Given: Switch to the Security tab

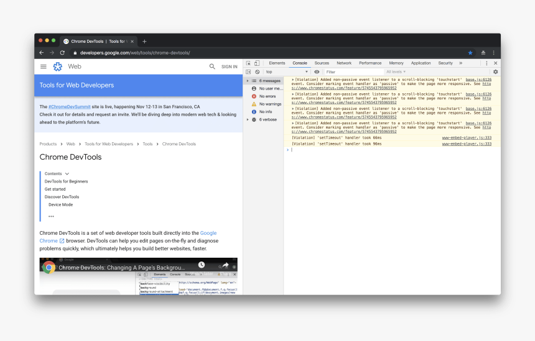Looking at the screenshot, I should [x=445, y=63].
